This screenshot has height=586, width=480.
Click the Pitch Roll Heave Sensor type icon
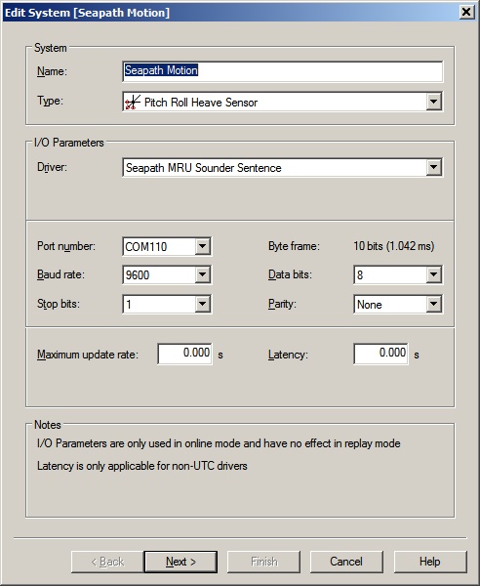[133, 102]
